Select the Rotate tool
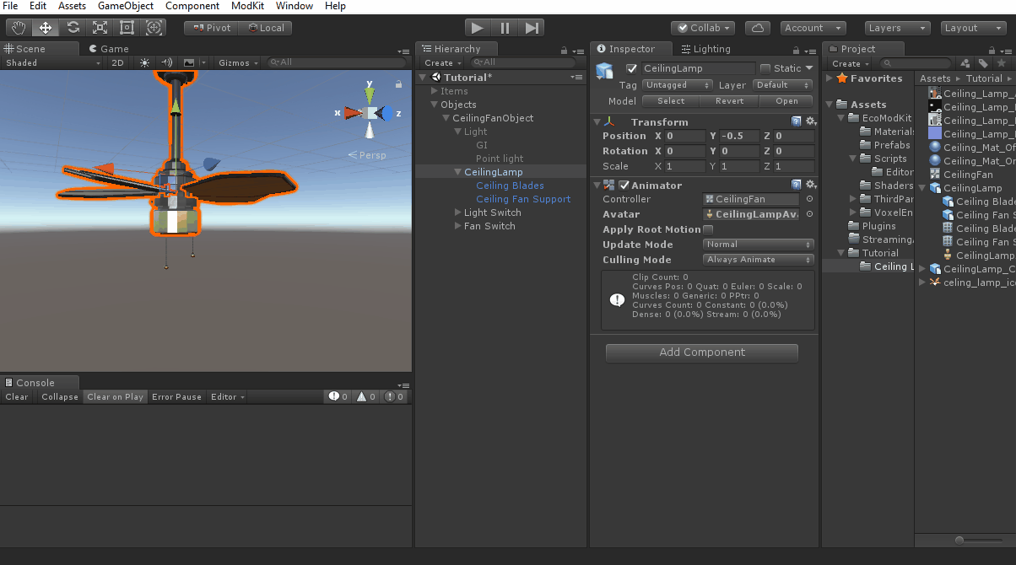This screenshot has height=565, width=1016. pyautogui.click(x=73, y=28)
